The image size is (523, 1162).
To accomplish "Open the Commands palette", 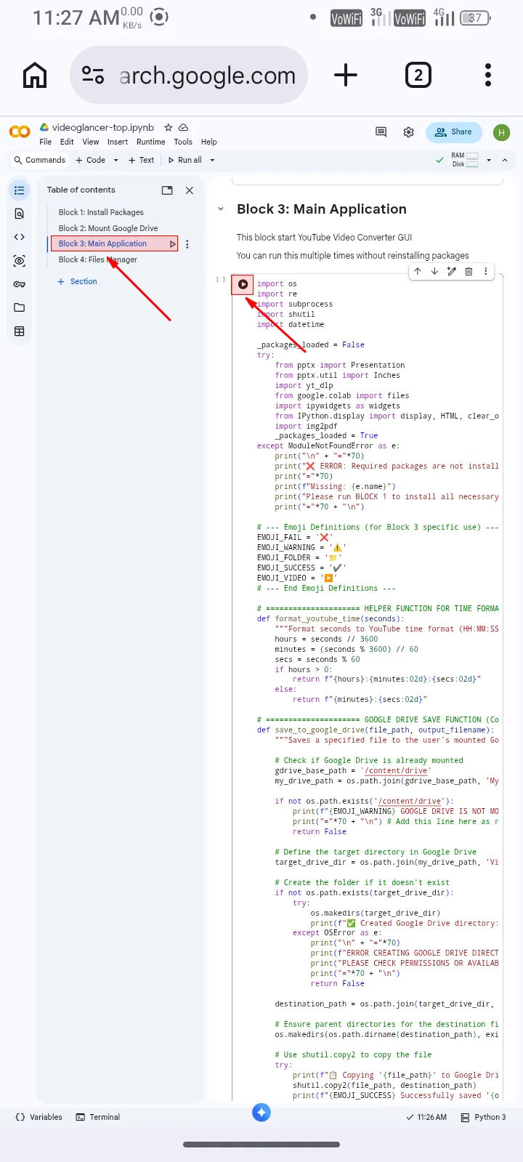I will click(39, 160).
